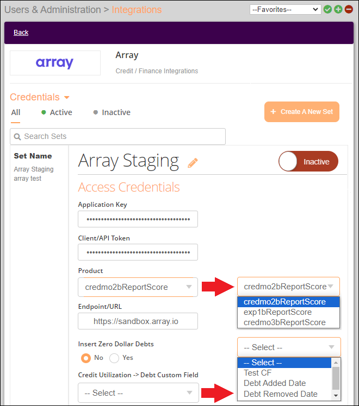359x406 pixels.
Task: Choose Debt Added Date option
Action: [x=284, y=383]
